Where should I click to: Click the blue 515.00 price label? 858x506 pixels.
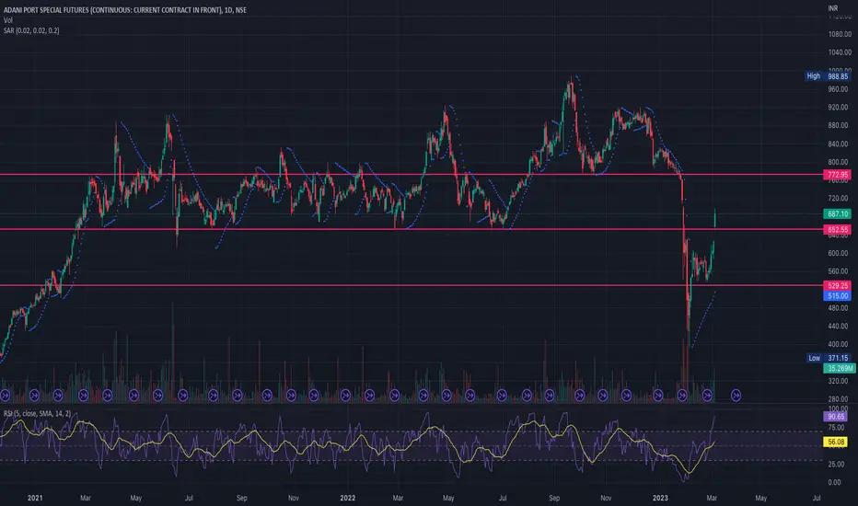(x=837, y=296)
